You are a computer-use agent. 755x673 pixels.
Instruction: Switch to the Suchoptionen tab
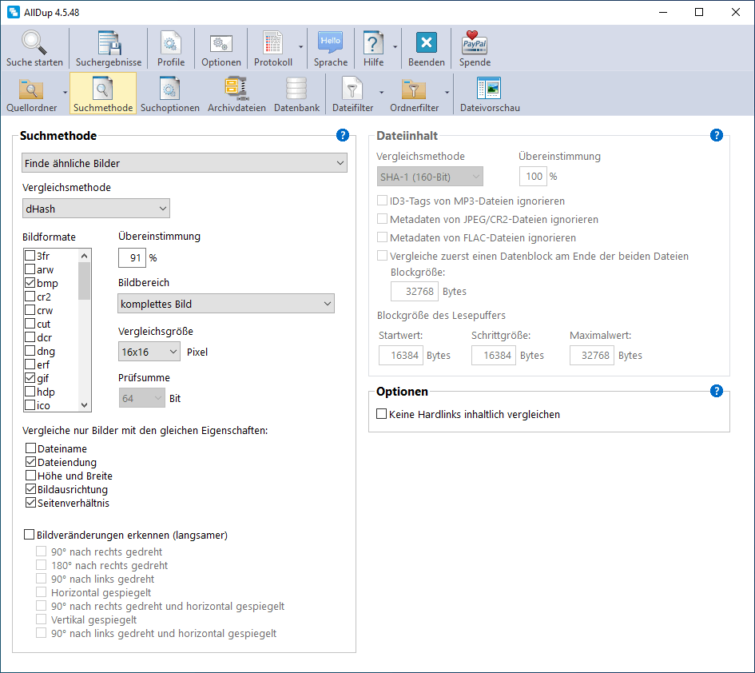(170, 94)
